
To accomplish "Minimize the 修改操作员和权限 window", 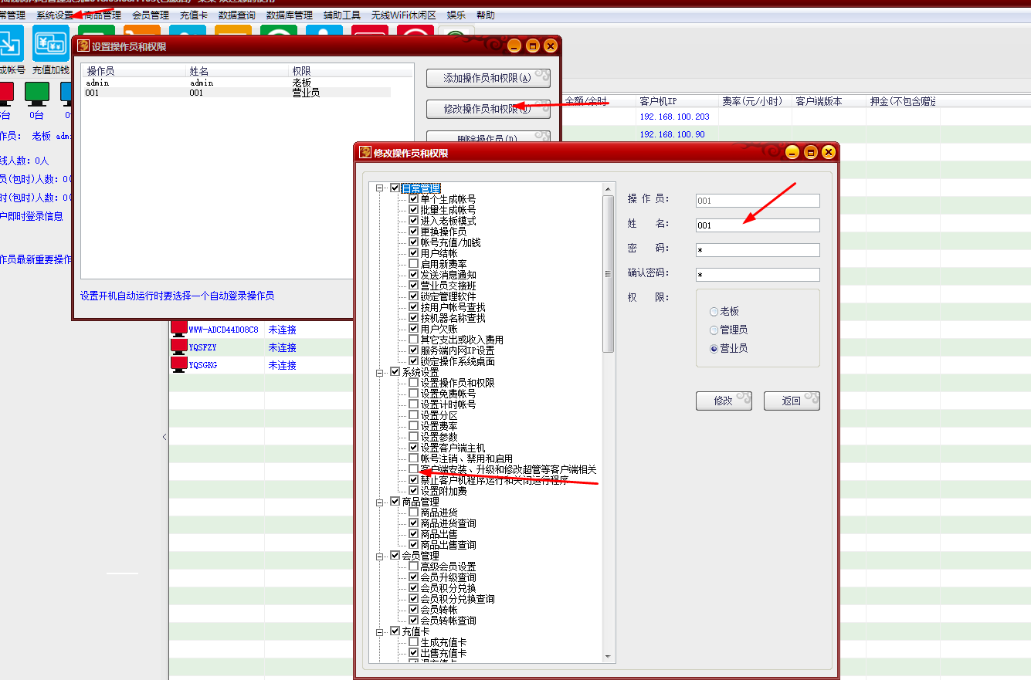I will click(792, 152).
